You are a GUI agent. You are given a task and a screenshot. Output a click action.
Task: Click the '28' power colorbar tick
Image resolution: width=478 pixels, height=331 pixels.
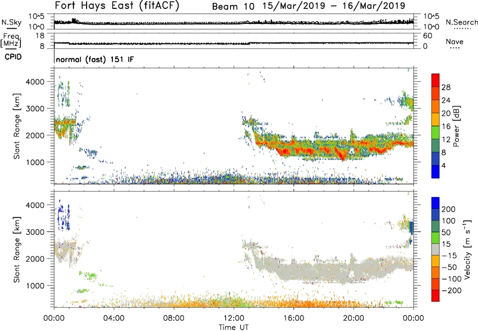point(446,87)
